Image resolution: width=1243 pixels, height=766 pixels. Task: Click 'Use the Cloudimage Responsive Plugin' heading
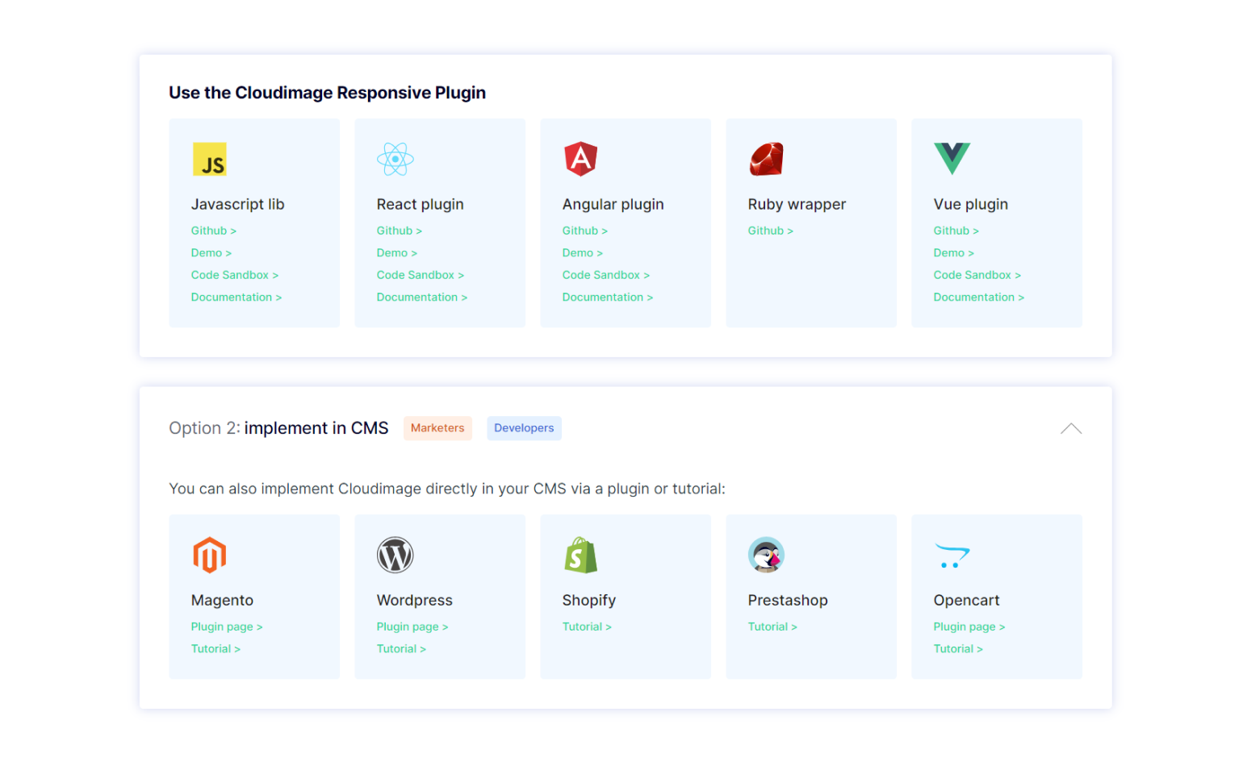tap(328, 93)
